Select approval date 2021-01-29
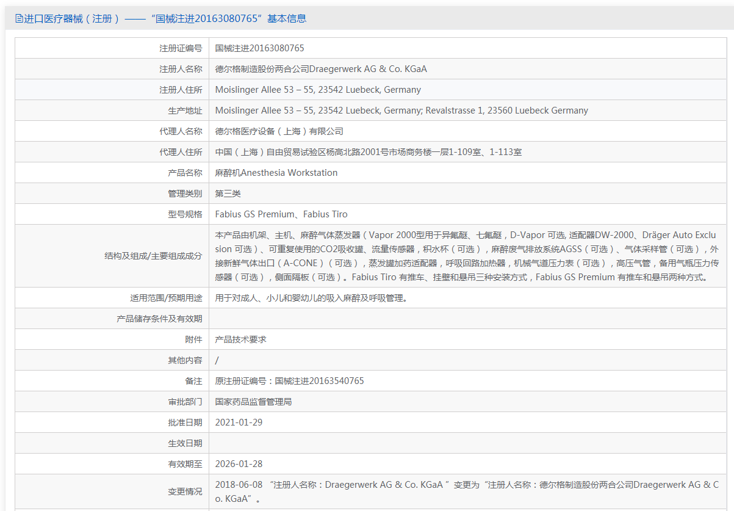This screenshot has height=511, width=734. pyautogui.click(x=239, y=422)
